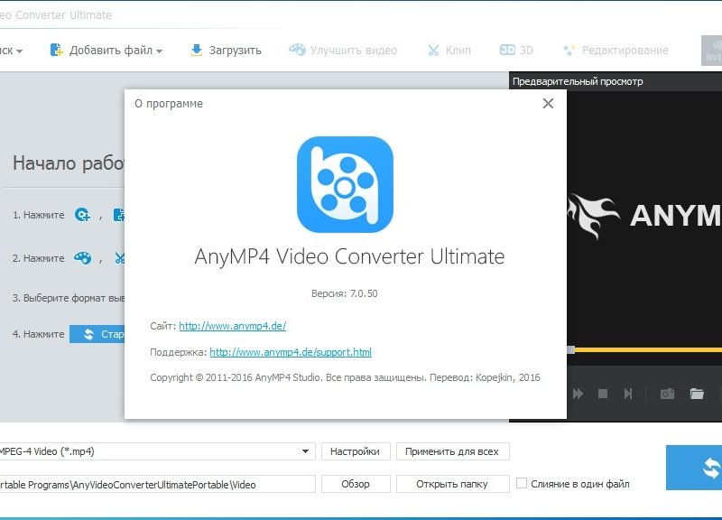Click the AnyMP4 Video Converter Ultimate product name
Viewport: 722px width, 520px height.
click(x=349, y=256)
